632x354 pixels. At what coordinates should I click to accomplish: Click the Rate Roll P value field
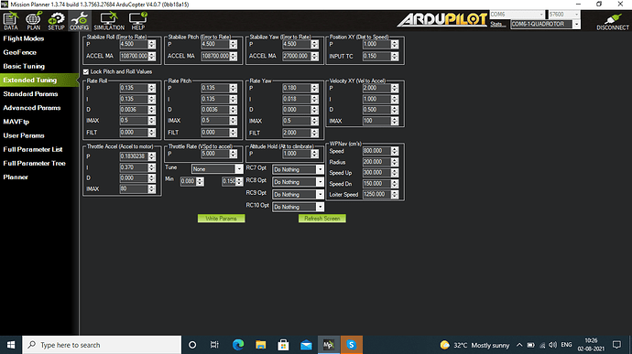(x=135, y=88)
